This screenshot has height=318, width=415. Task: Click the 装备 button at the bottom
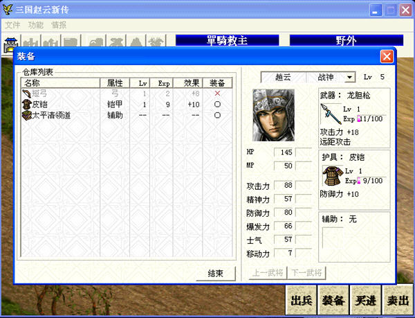point(333,301)
